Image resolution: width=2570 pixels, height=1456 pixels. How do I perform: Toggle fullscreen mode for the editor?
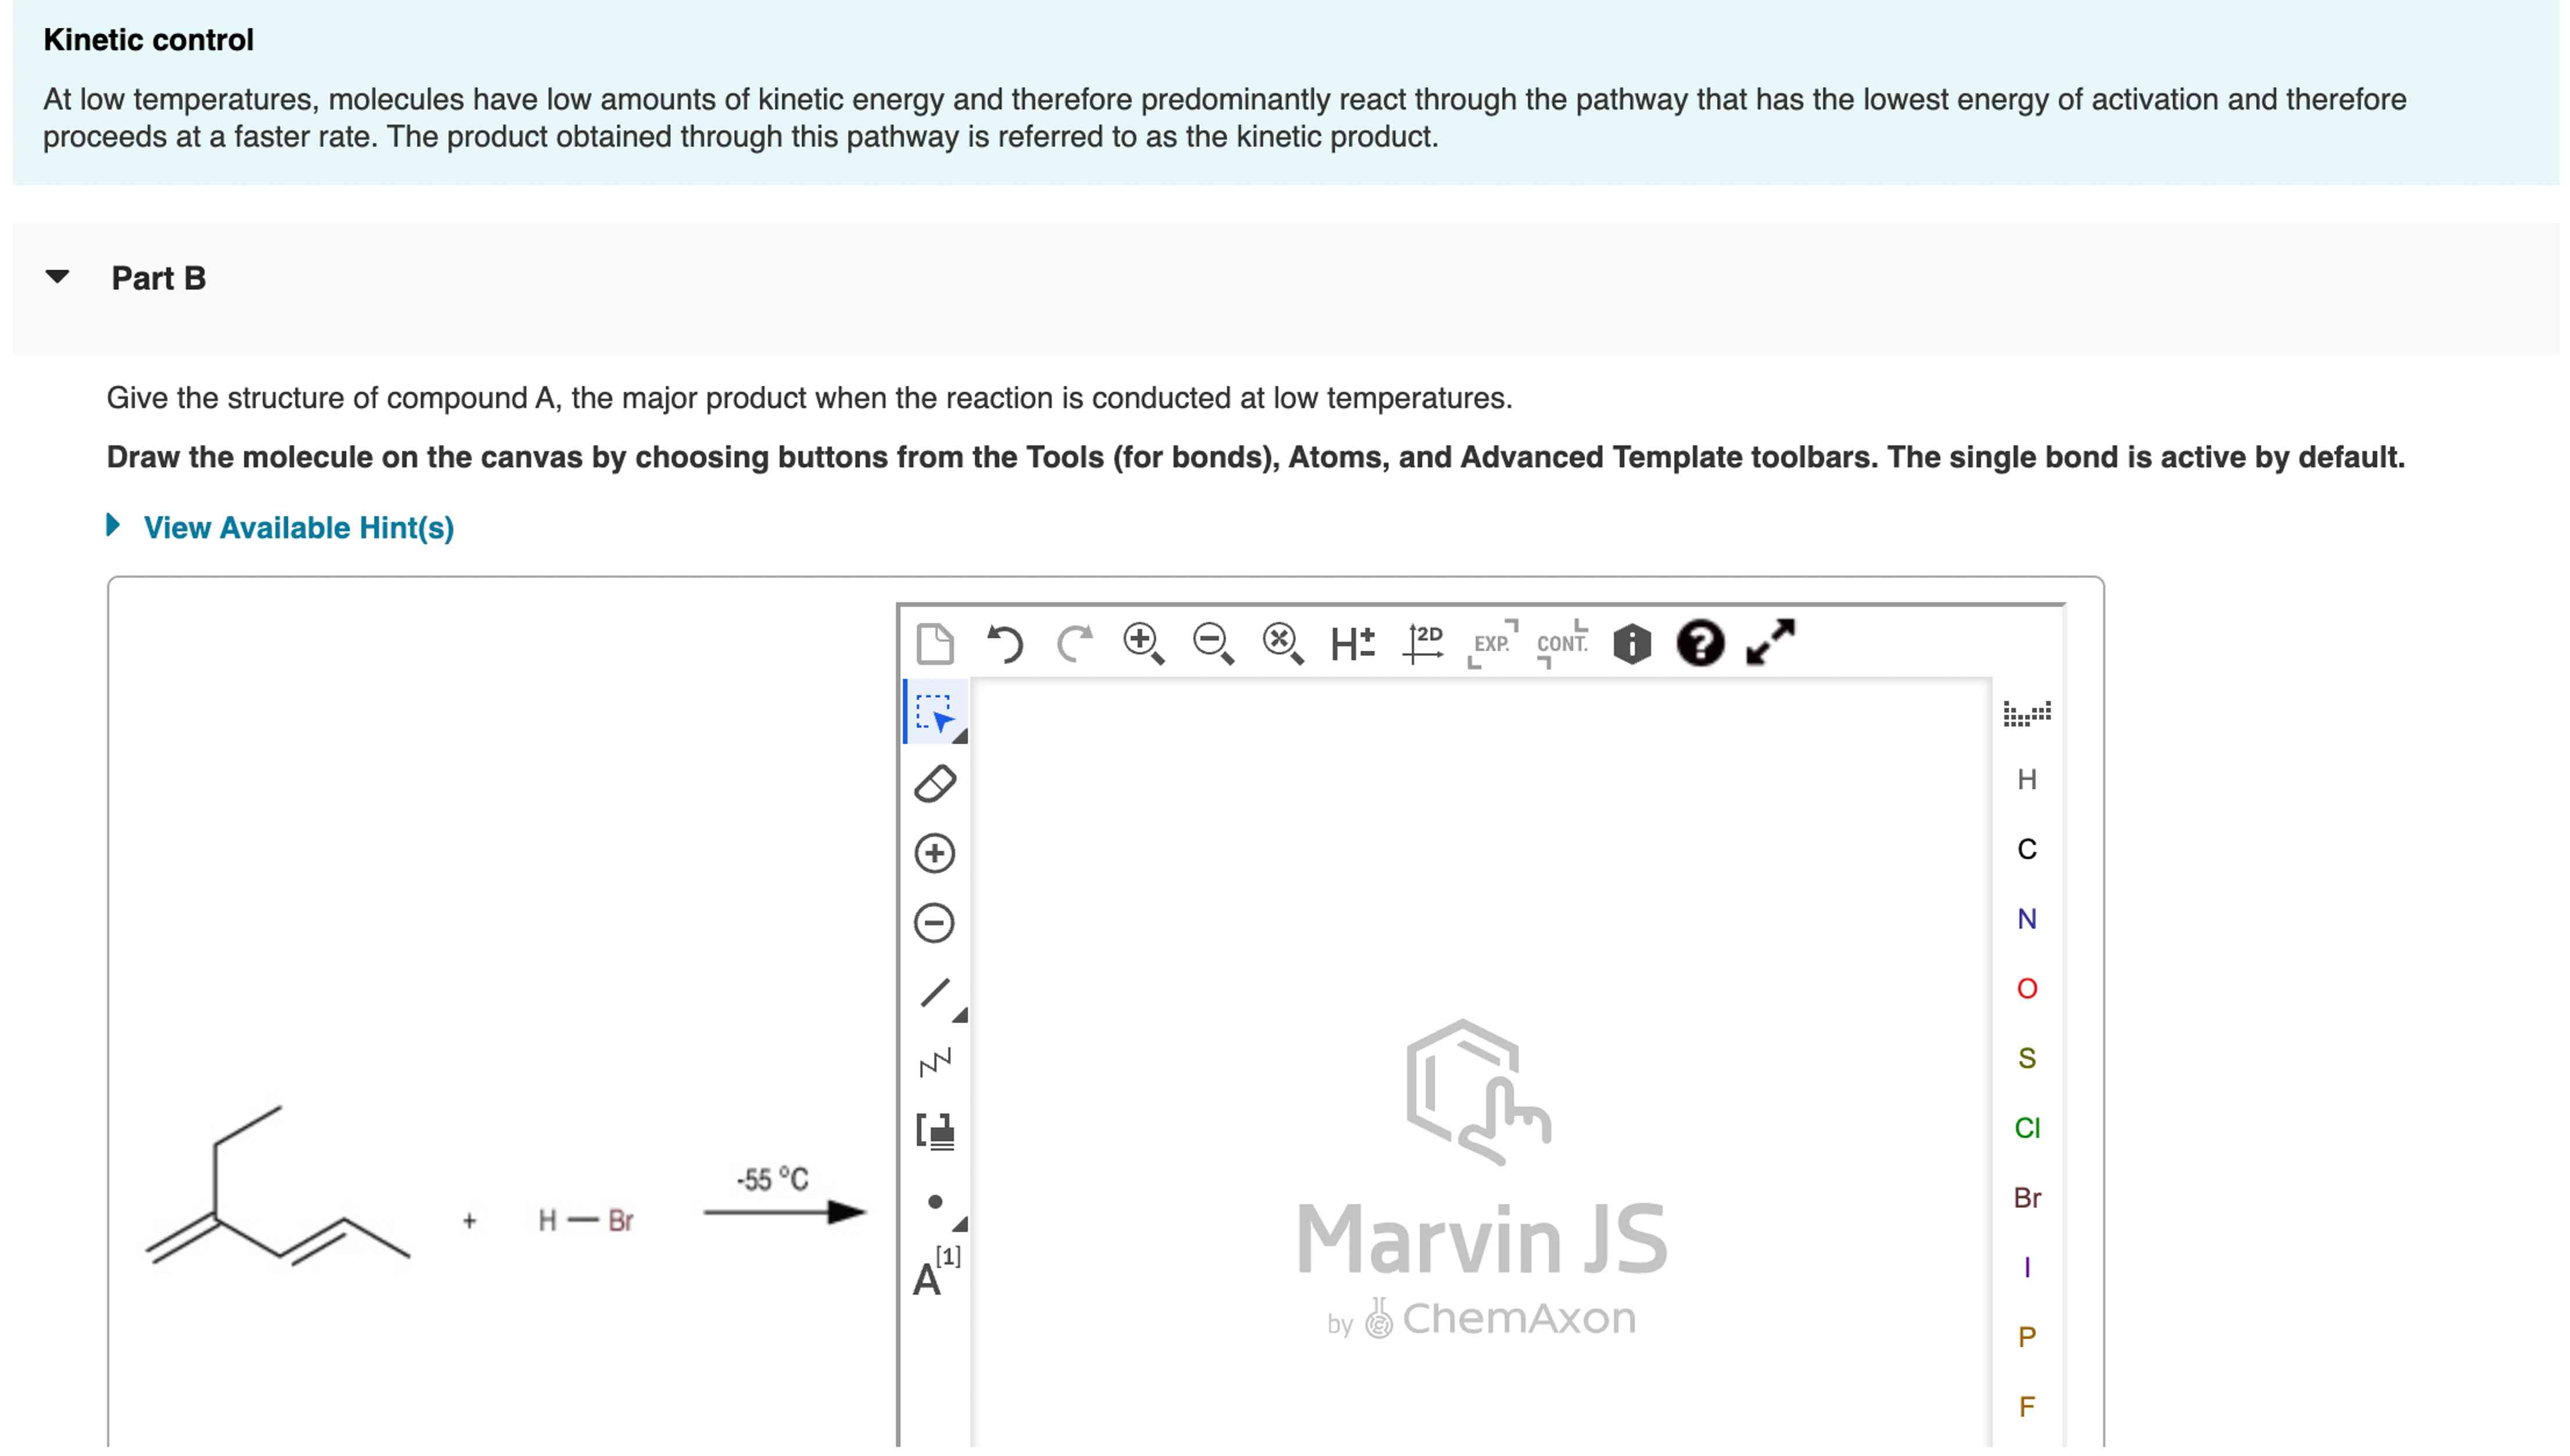click(1769, 641)
